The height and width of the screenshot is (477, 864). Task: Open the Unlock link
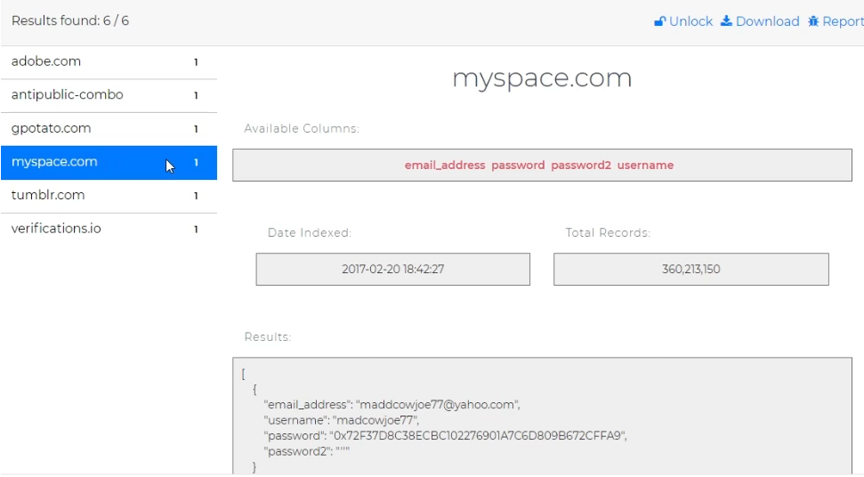(x=683, y=21)
